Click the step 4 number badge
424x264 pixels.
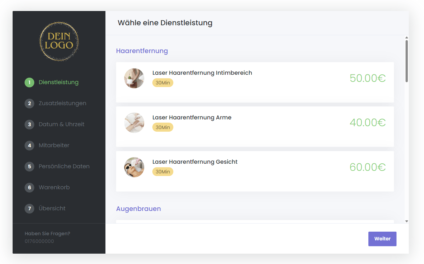click(x=29, y=146)
